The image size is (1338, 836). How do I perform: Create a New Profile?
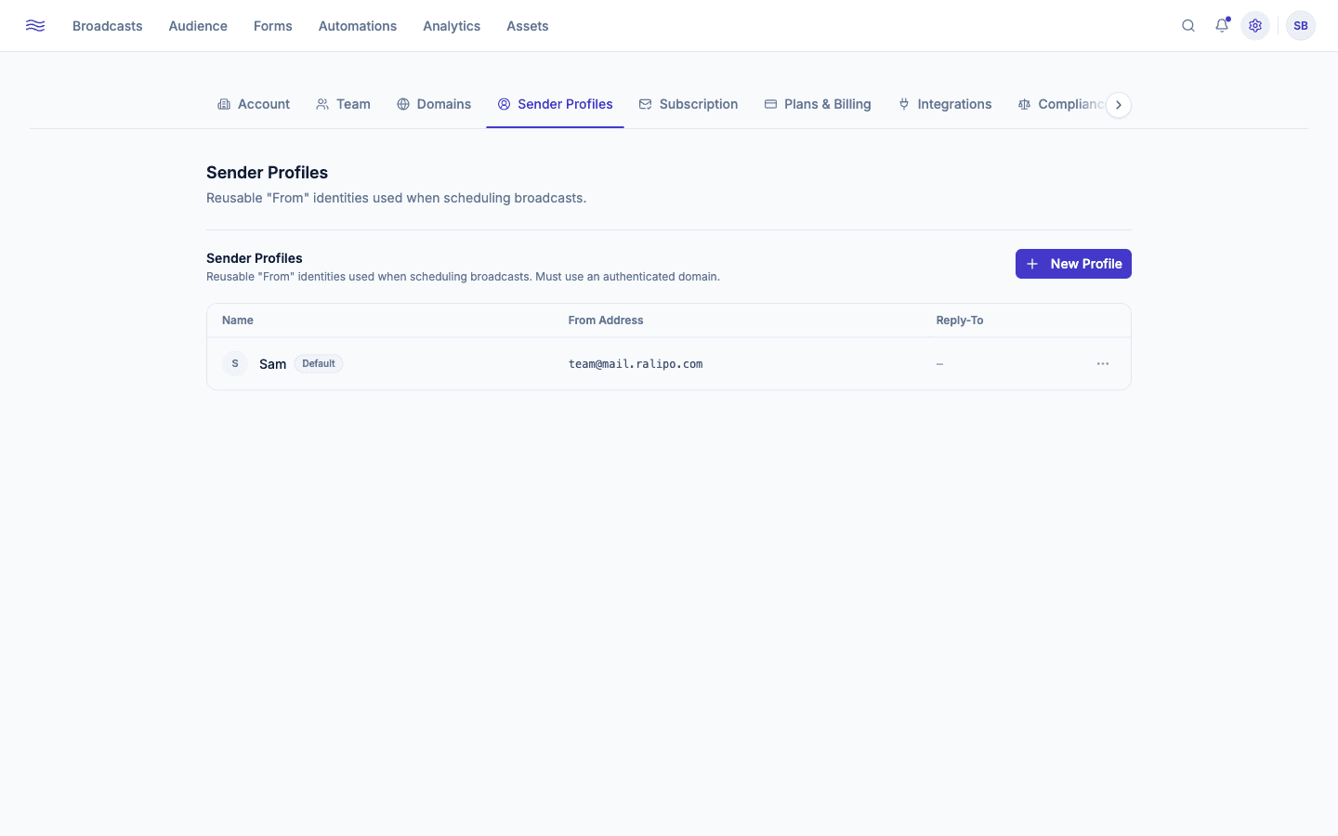(x=1073, y=264)
